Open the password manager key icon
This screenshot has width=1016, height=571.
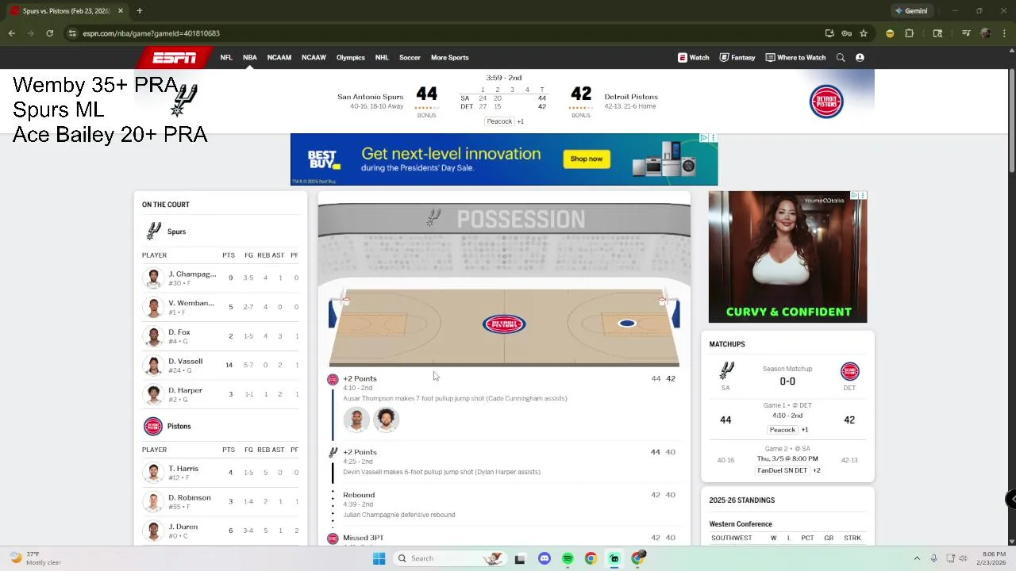[x=847, y=33]
